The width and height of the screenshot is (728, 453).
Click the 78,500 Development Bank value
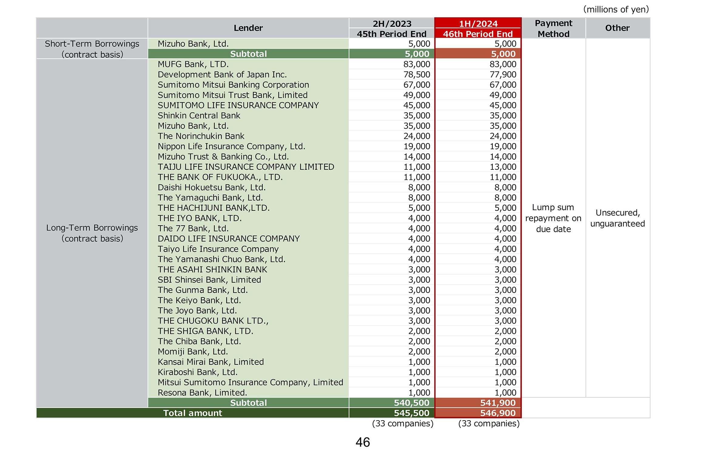[x=416, y=75]
